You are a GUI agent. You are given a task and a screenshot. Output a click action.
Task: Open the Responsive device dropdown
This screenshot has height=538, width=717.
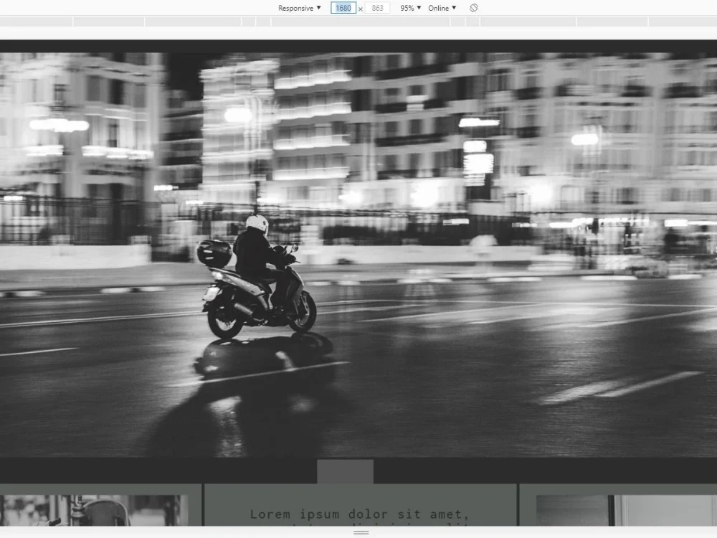point(300,8)
